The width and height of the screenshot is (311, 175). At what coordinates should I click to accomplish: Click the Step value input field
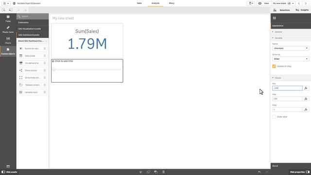click(x=287, y=109)
